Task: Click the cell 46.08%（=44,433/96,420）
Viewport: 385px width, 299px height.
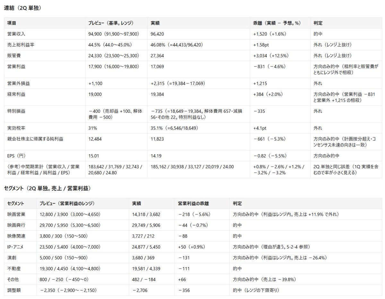Action: pyautogui.click(x=177, y=45)
